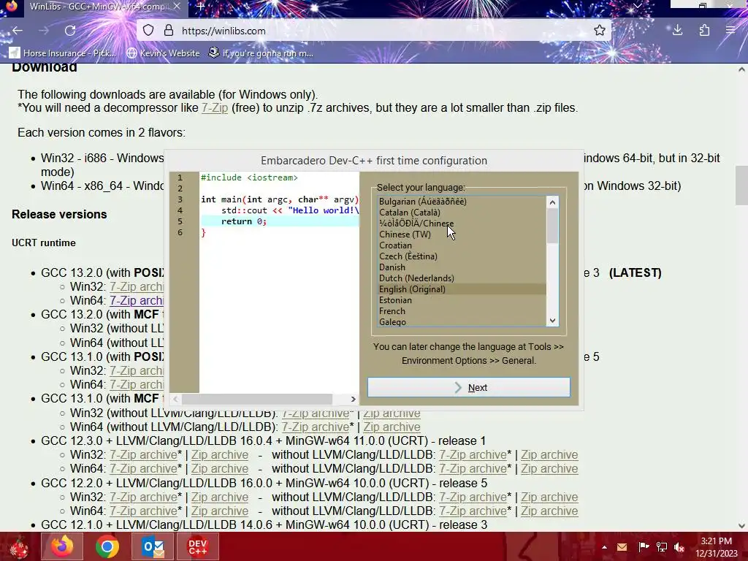Open GCC 13.1.0 POSIX Win64 7-Zip archive
748x561 pixels.
pyautogui.click(x=137, y=384)
